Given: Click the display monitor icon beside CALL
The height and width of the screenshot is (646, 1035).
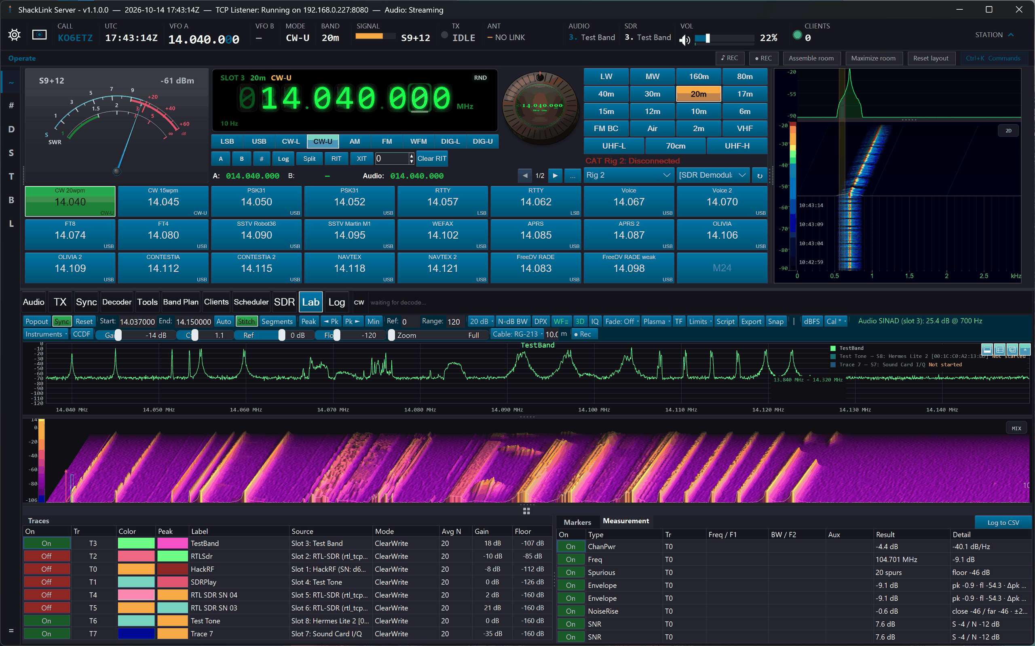Looking at the screenshot, I should (39, 35).
